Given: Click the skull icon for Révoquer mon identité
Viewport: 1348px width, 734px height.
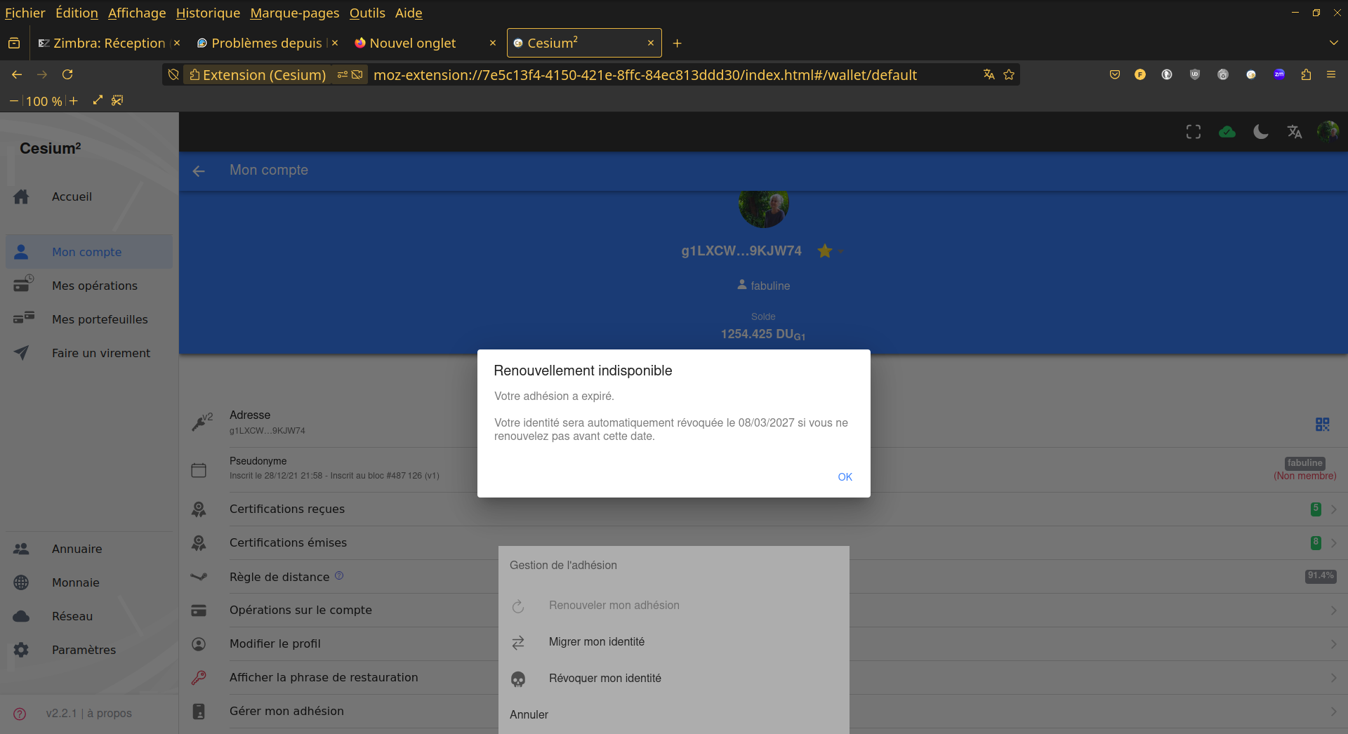Looking at the screenshot, I should click(x=518, y=679).
